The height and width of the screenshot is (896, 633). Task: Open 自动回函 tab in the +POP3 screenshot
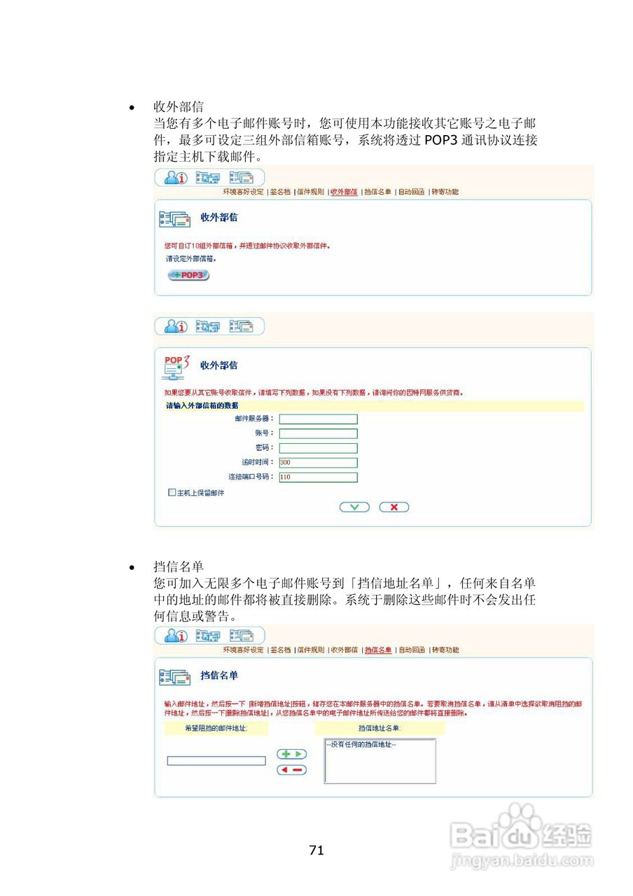pos(411,192)
